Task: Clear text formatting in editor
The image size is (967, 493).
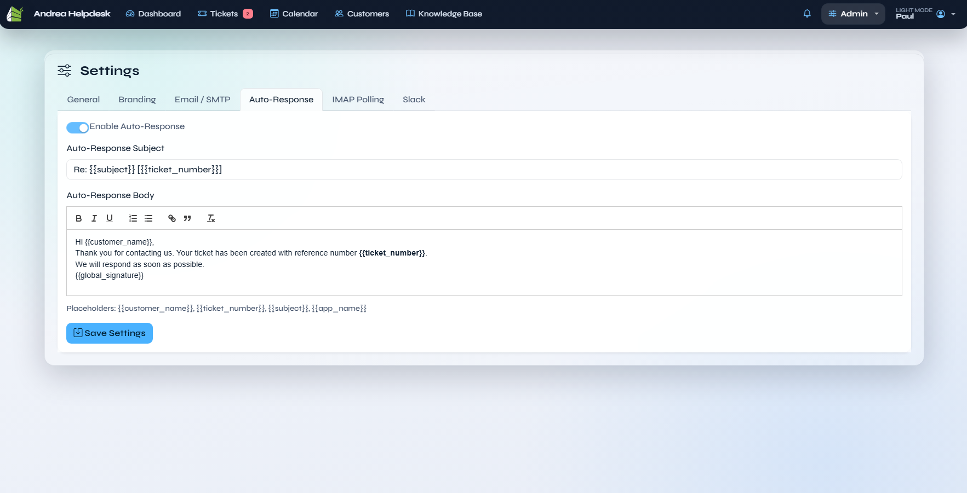Action: pos(211,218)
